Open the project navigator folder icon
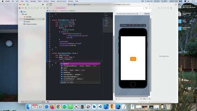The width and height of the screenshot is (197, 111). click(20, 8)
